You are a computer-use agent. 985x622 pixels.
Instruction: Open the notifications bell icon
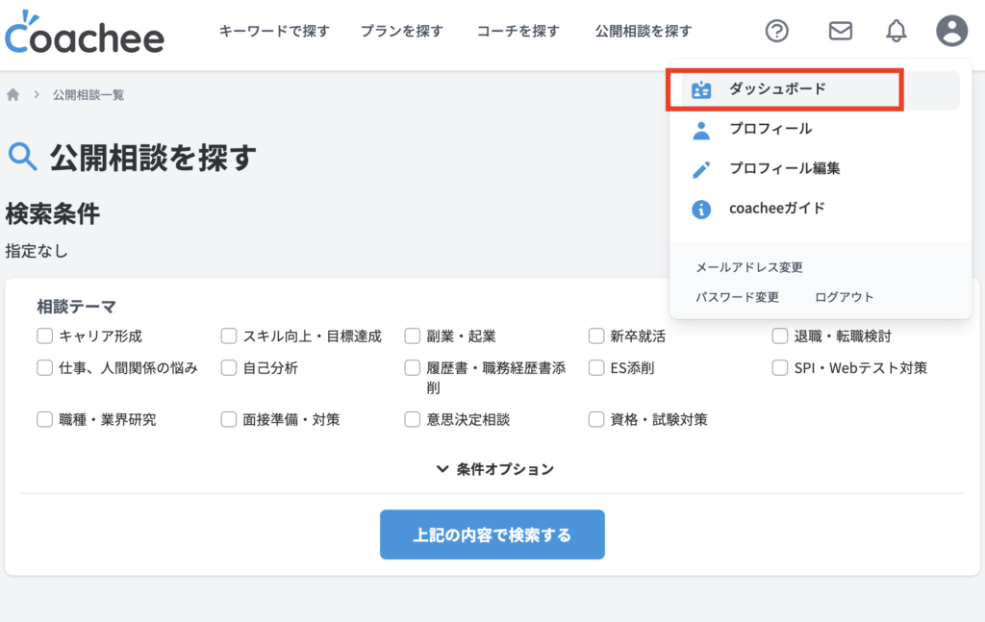pos(896,31)
